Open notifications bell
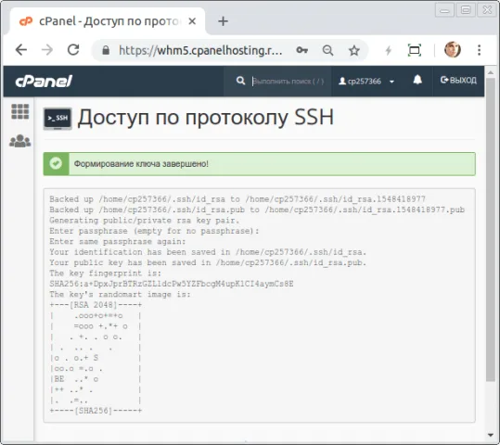 tap(417, 80)
